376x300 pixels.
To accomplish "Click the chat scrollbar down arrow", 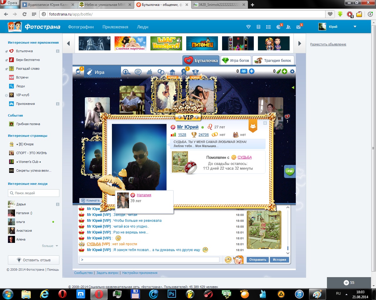I will (288, 253).
